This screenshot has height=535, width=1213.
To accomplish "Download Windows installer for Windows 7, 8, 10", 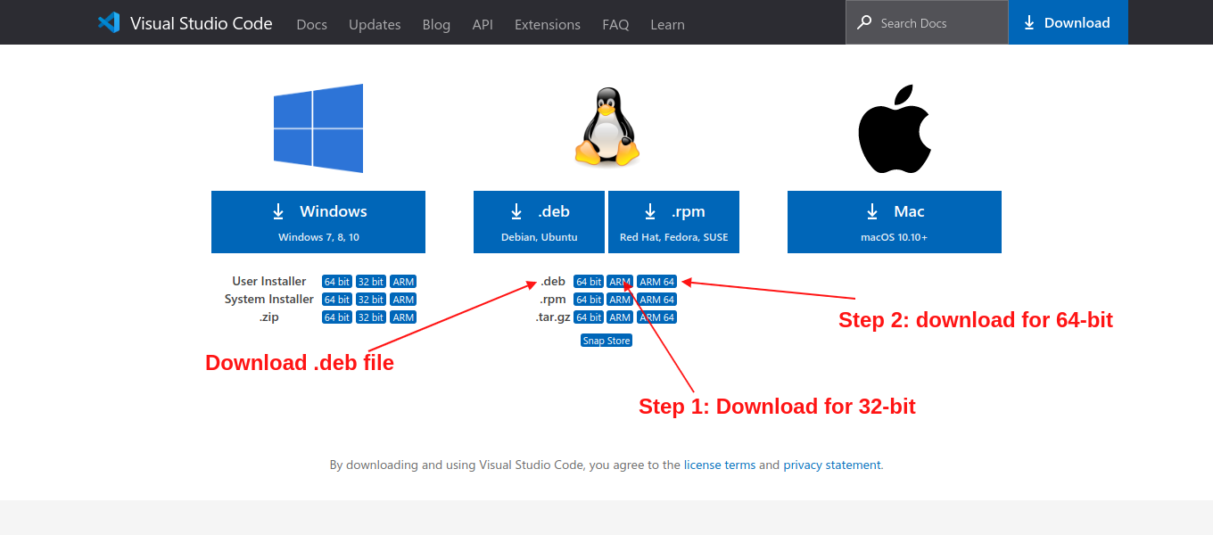I will tap(318, 221).
